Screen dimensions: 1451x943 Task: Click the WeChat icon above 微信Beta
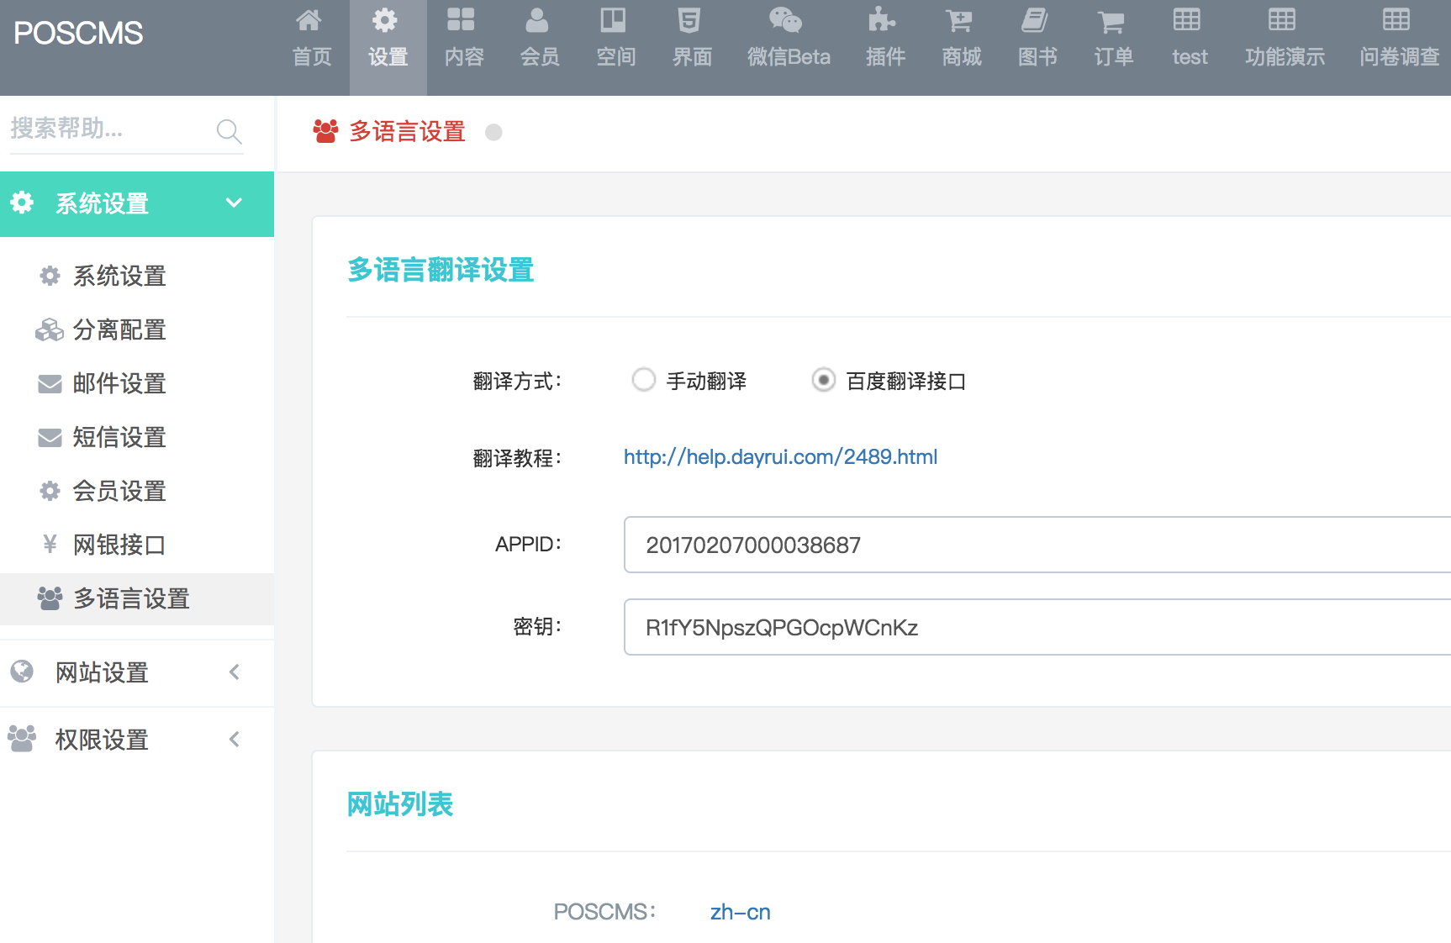click(x=785, y=19)
